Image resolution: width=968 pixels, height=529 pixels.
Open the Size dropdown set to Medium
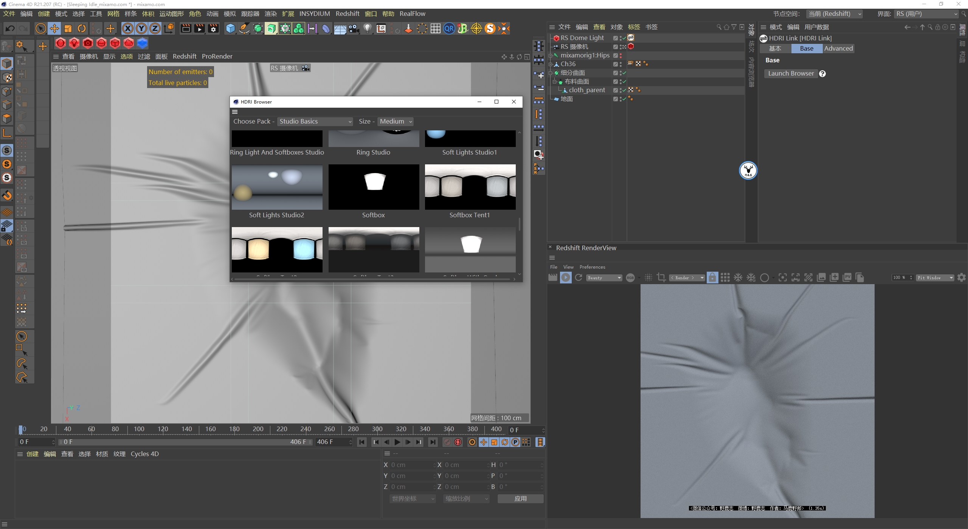(395, 121)
